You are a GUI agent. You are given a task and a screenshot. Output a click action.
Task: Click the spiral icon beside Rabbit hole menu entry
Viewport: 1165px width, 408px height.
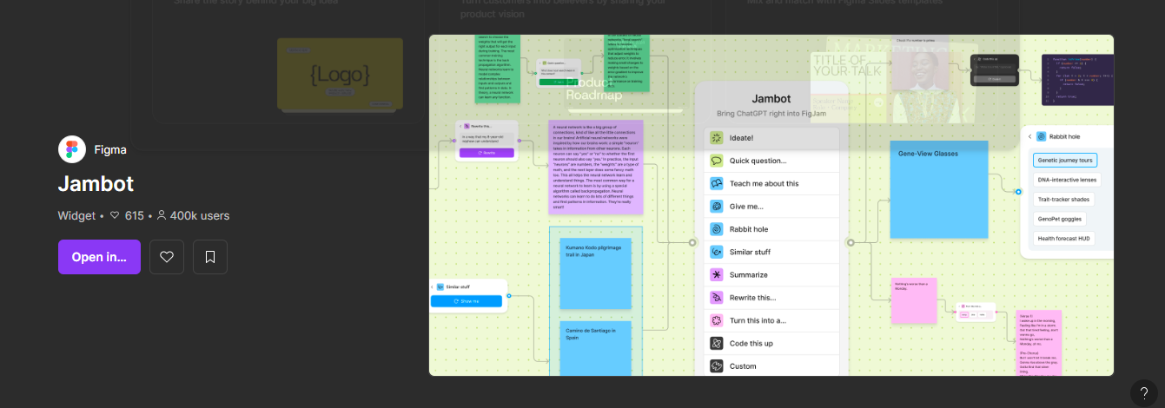(717, 229)
